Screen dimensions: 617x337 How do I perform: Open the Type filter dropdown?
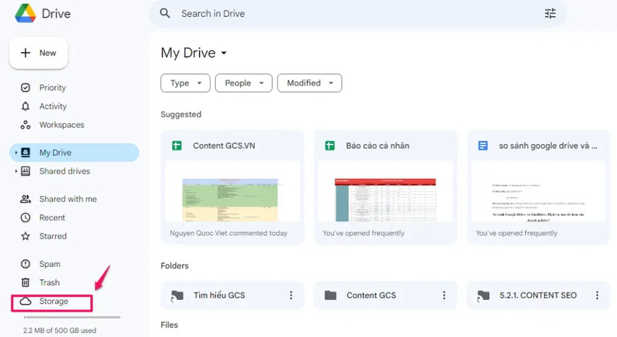185,83
